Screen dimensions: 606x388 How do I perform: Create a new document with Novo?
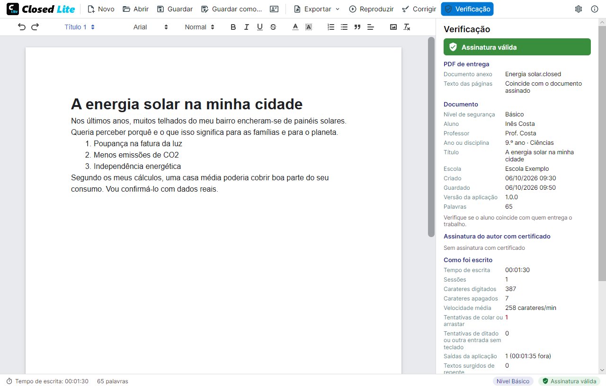tap(101, 9)
